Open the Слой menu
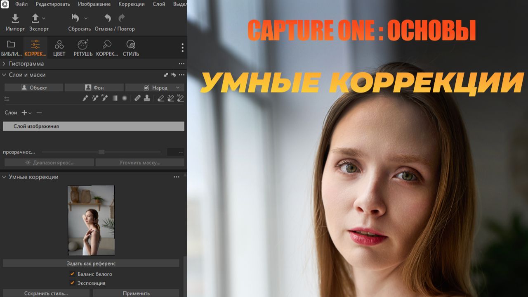This screenshot has height=297, width=528. click(159, 4)
